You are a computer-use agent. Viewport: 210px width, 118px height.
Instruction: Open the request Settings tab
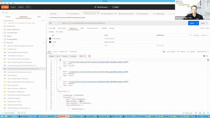[112, 28]
